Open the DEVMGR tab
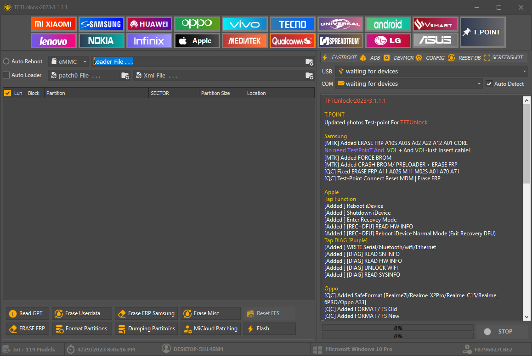This screenshot has width=532, height=356. pos(399,58)
